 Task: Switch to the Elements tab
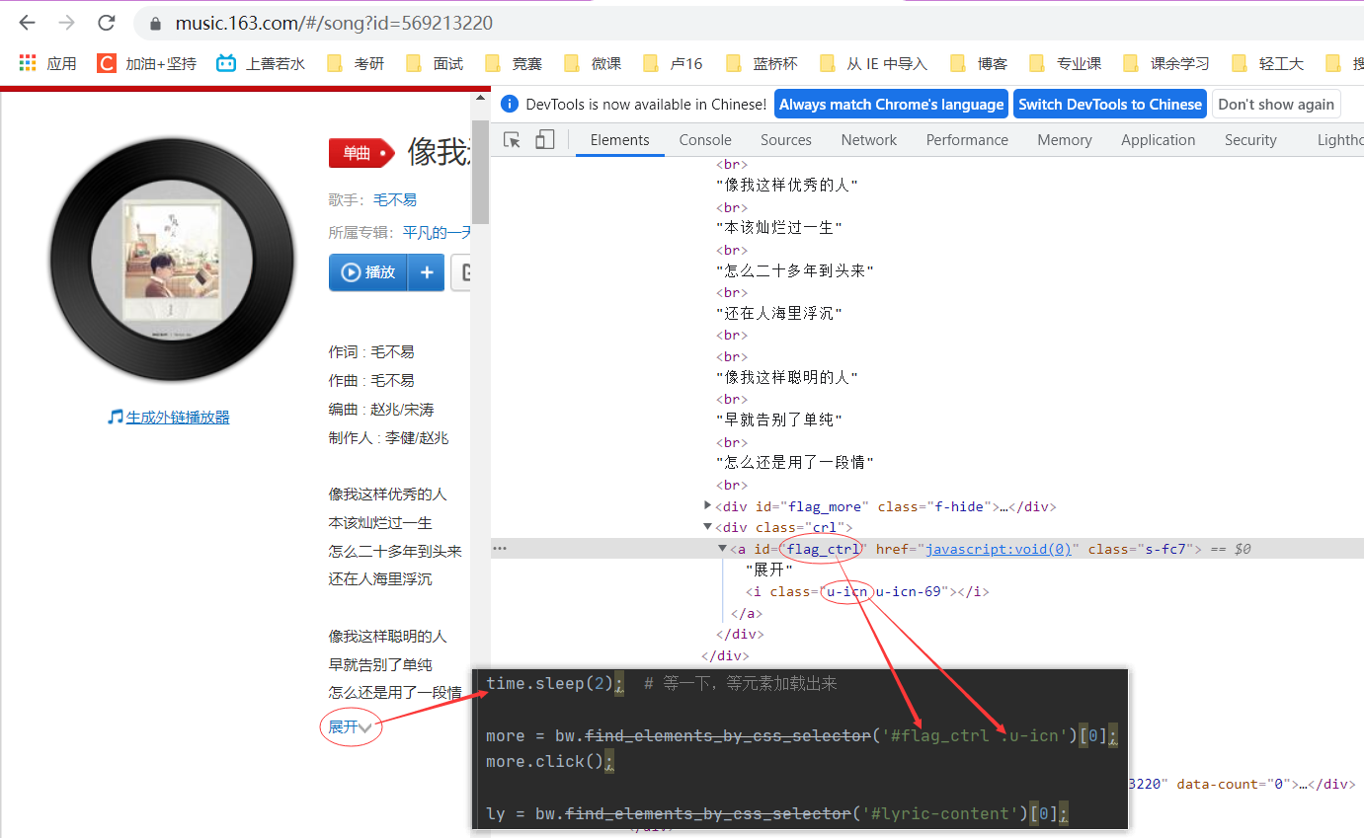tap(620, 140)
